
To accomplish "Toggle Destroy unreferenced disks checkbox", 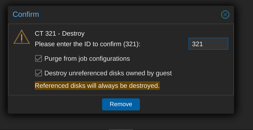I will [39, 73].
